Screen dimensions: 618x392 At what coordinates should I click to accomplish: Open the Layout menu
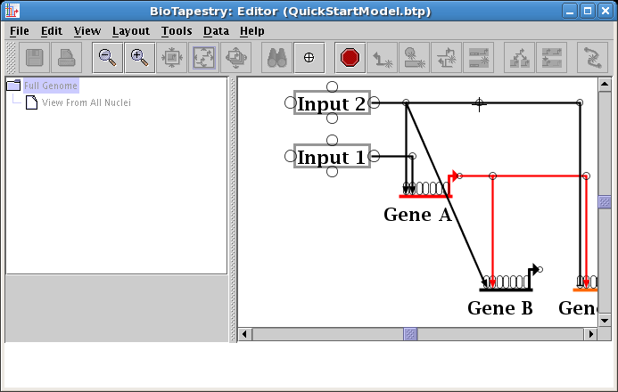(130, 30)
